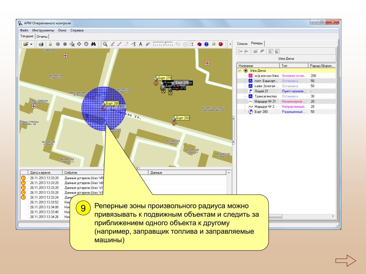
Task: Select the Маршрут № 21 row
Action: [286, 101]
